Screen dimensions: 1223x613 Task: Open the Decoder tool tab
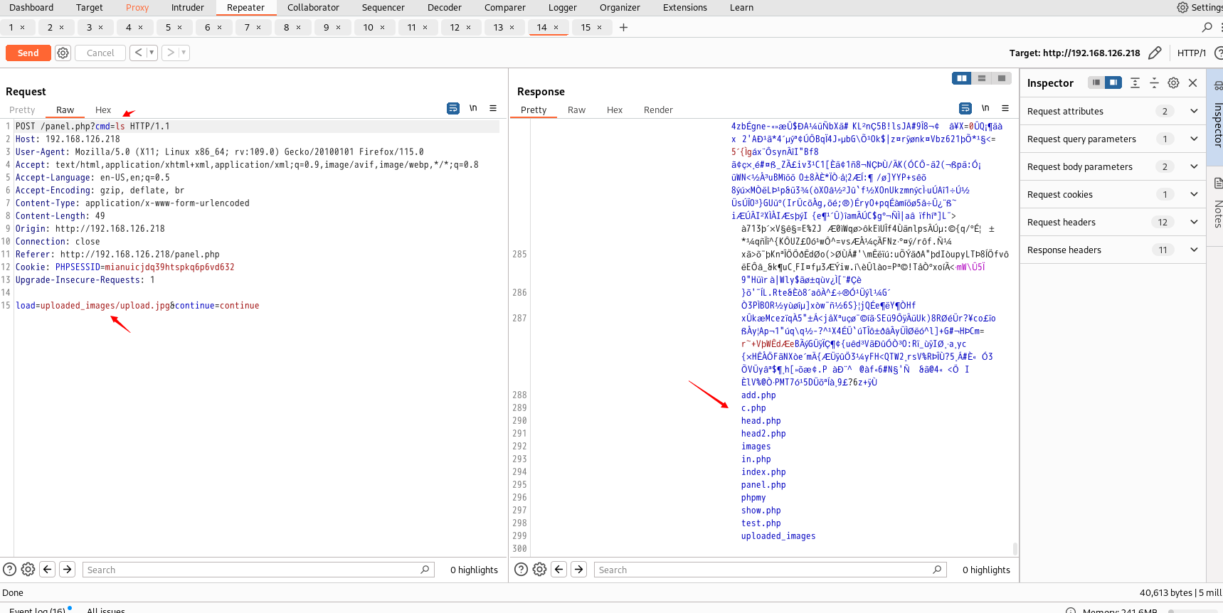tap(445, 7)
